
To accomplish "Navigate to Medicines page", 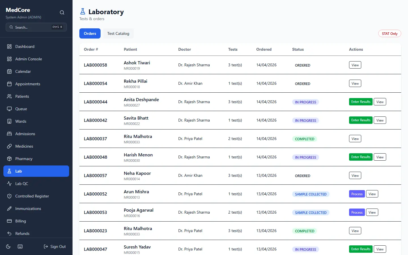I will (36, 146).
